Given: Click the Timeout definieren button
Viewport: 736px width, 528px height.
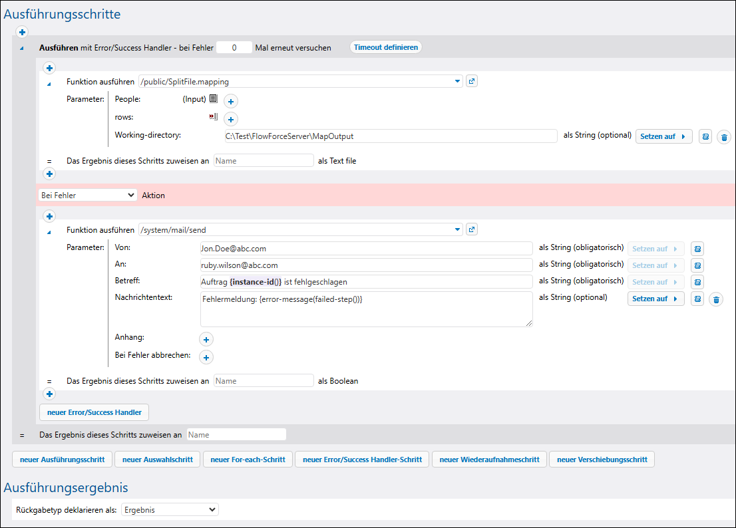Looking at the screenshot, I should click(x=386, y=47).
